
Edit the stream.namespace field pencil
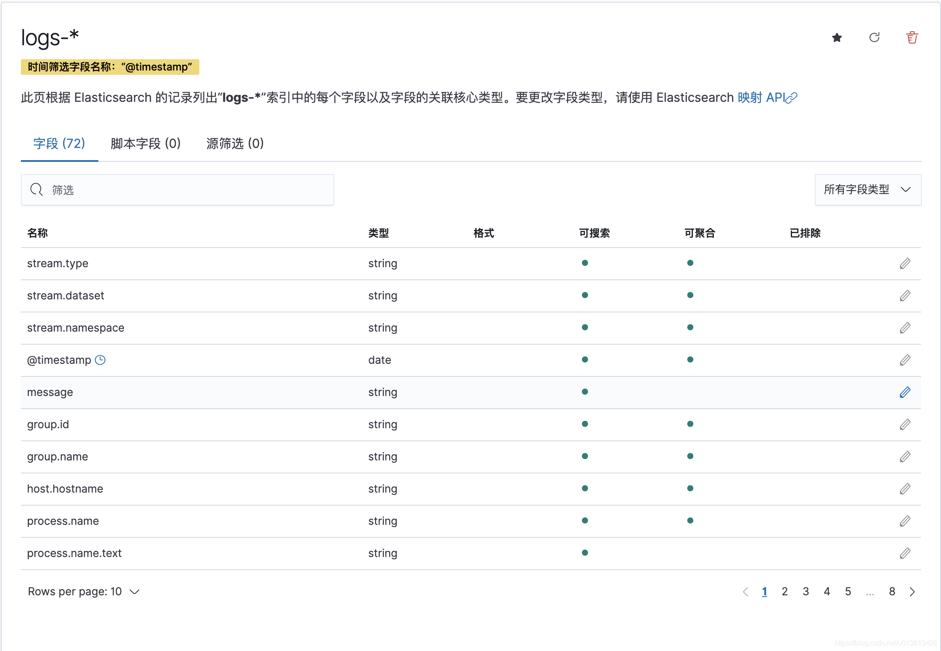coord(905,328)
